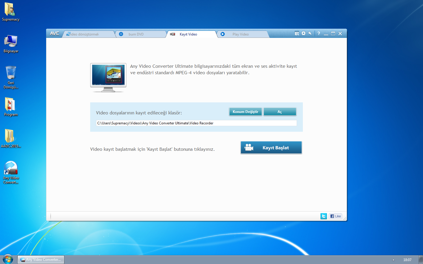423x264 pixels.
Task: Click the Twitter icon in the status bar
Action: pyautogui.click(x=324, y=216)
